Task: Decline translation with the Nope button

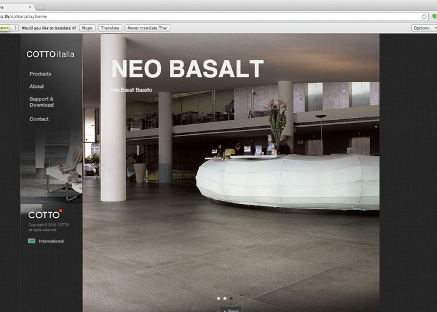Action: [x=87, y=28]
